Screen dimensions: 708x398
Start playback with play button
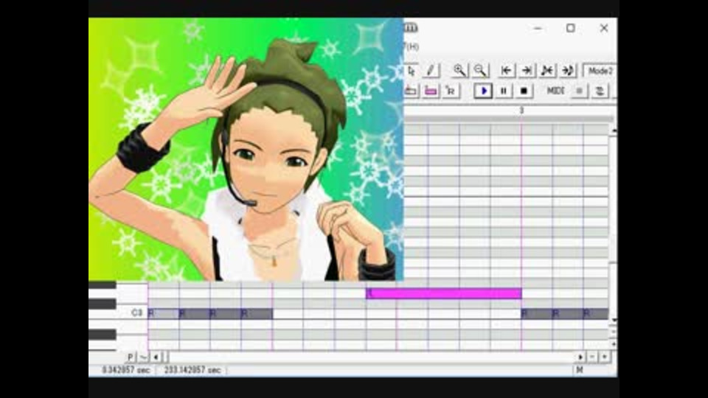pos(482,91)
